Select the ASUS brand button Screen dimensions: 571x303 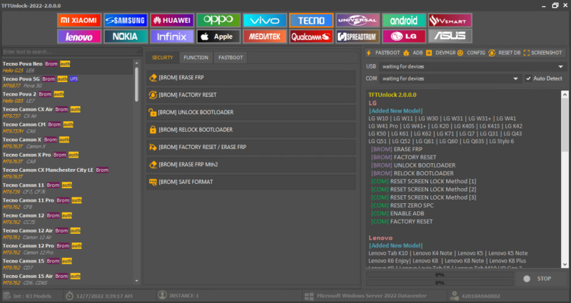(x=450, y=36)
